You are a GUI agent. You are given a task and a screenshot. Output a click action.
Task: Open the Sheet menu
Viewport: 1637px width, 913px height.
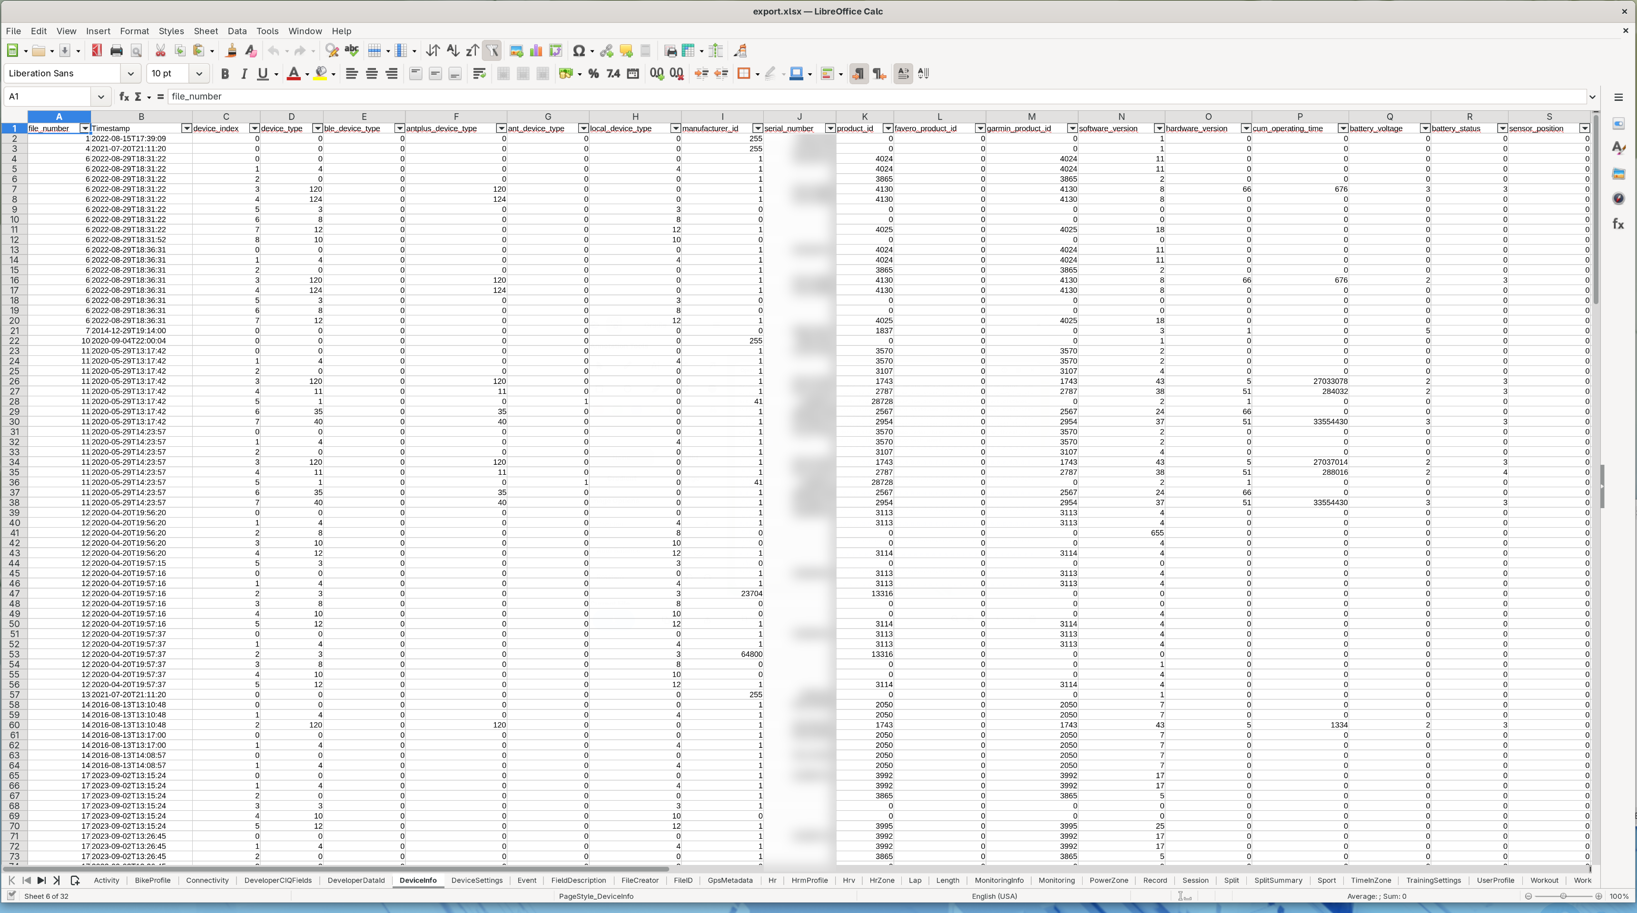click(x=206, y=31)
